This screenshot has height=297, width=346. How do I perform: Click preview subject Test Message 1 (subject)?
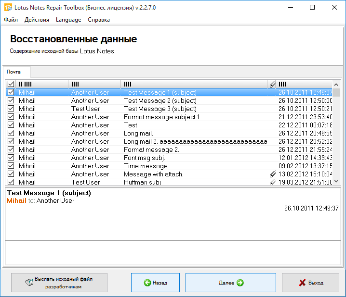pos(49,193)
